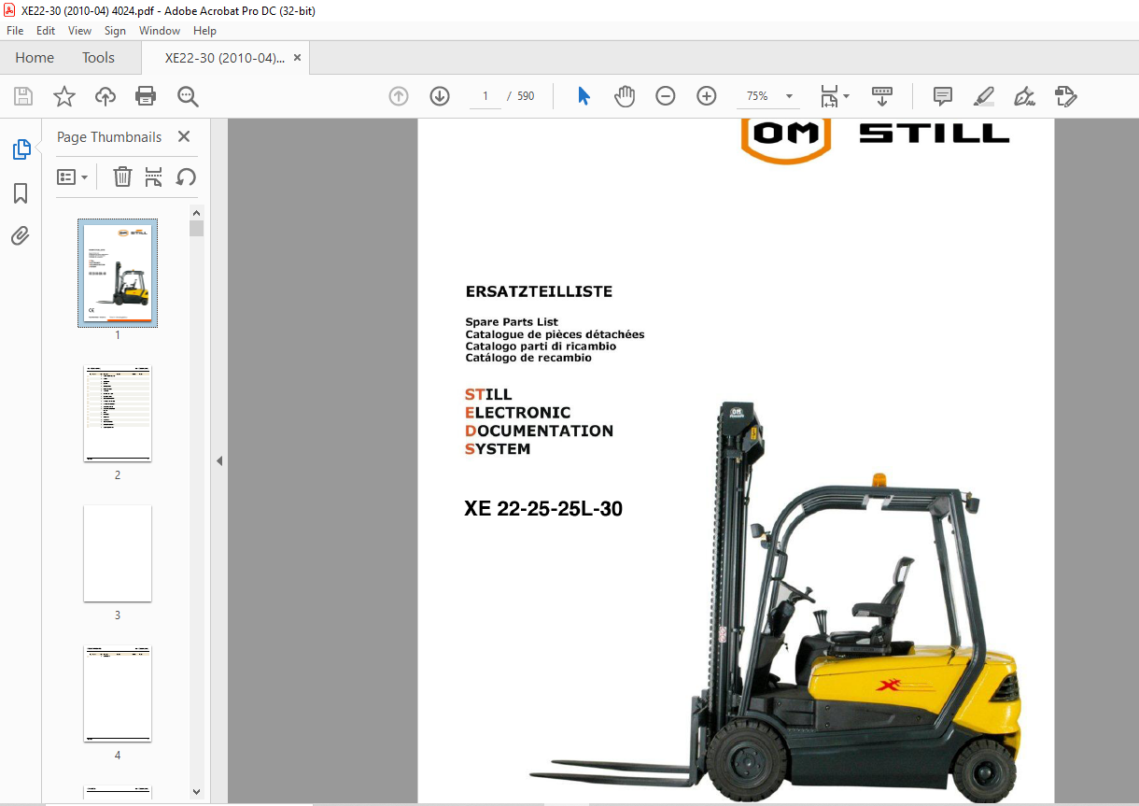Open the Edit menu
This screenshot has width=1139, height=806.
[46, 31]
